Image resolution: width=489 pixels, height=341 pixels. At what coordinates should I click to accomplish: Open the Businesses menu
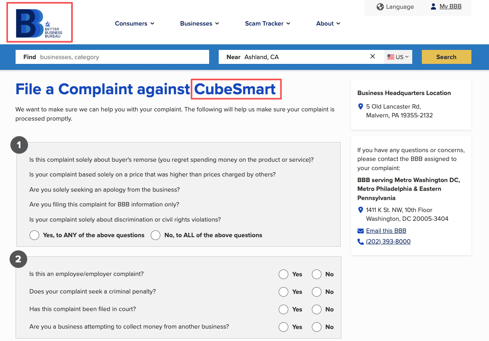(200, 23)
